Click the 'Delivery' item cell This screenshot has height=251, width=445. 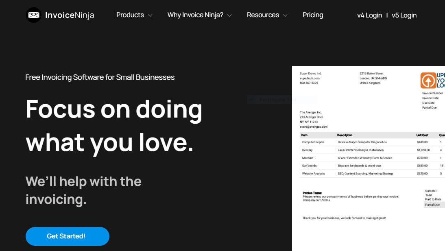pyautogui.click(x=308, y=150)
